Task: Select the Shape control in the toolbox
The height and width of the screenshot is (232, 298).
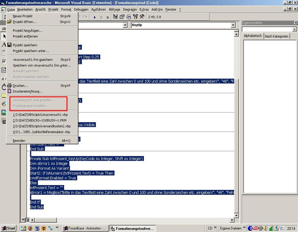Action: coord(3,104)
